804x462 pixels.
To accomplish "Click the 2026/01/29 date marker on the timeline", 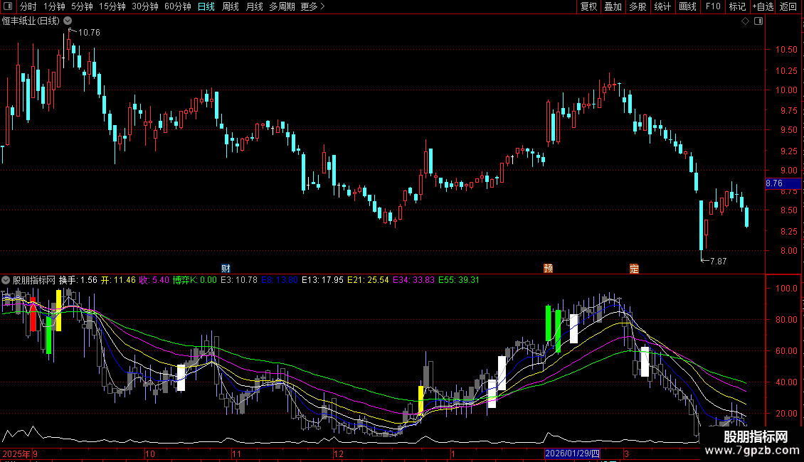I will pos(572,453).
